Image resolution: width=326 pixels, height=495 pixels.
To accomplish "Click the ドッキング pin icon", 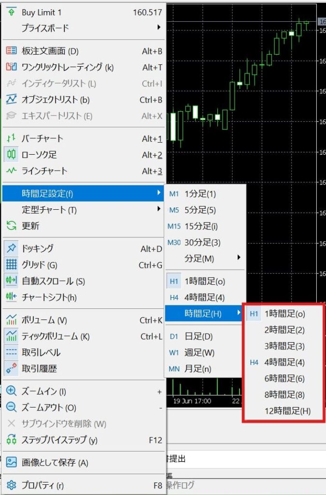I will pos(12,248).
